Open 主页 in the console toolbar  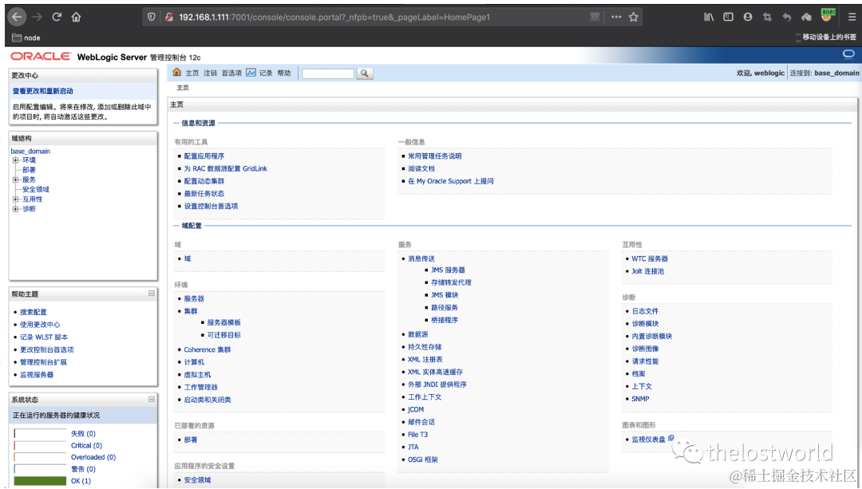click(x=192, y=73)
